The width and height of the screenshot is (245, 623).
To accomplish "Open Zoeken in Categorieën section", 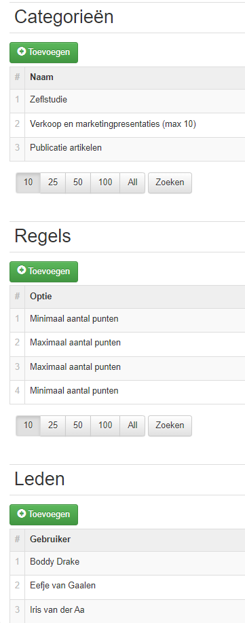I will coord(170,183).
